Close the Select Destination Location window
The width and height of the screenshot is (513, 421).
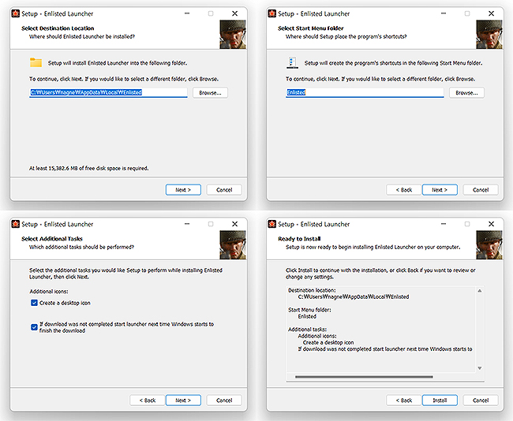pos(235,13)
